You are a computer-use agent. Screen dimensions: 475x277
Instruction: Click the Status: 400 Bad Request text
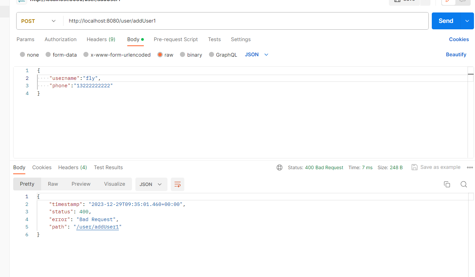tap(316, 167)
